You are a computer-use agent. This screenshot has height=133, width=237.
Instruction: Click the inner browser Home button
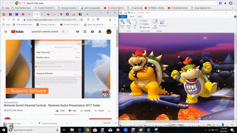pyautogui.click(x=18, y=20)
